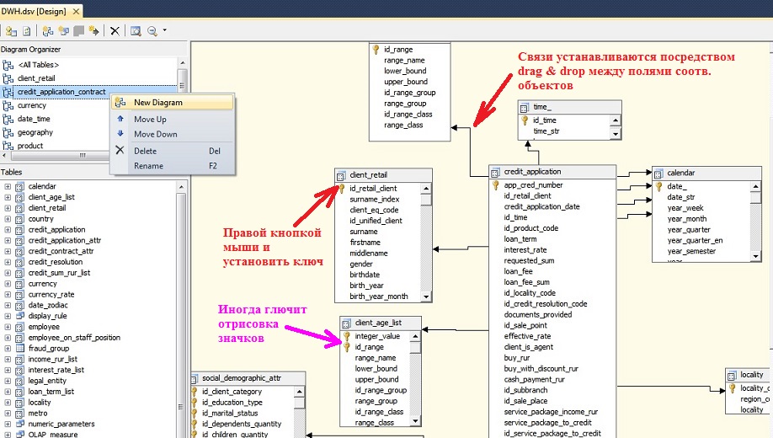This screenshot has height=438, width=773.
Task: Click the table icon beside legal_entity
Action: (x=19, y=381)
